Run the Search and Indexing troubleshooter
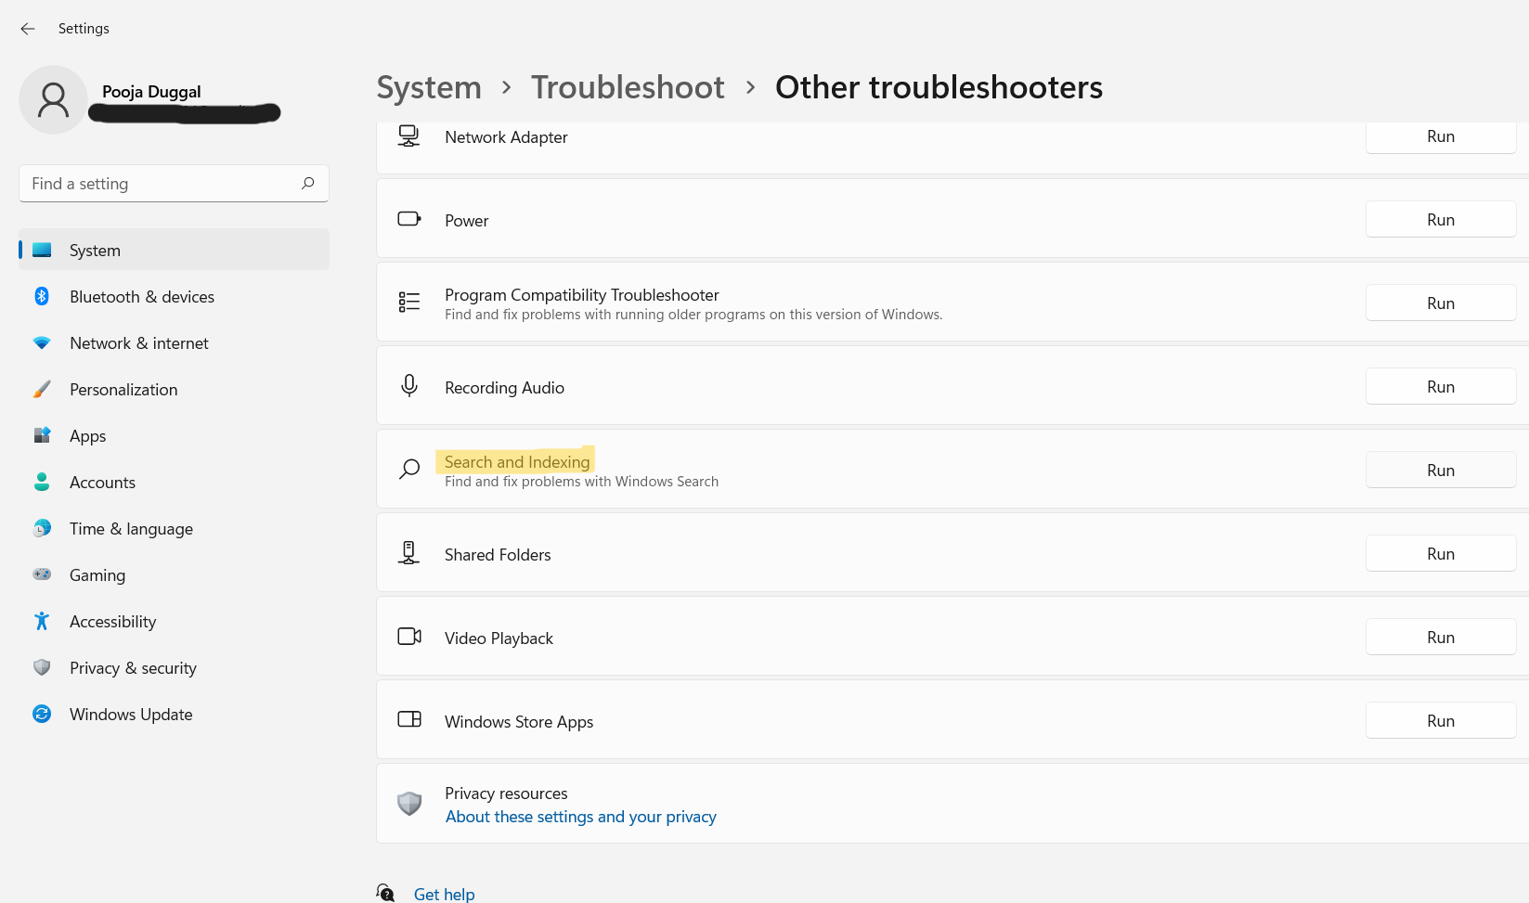Image resolution: width=1529 pixels, height=903 pixels. pos(1440,471)
